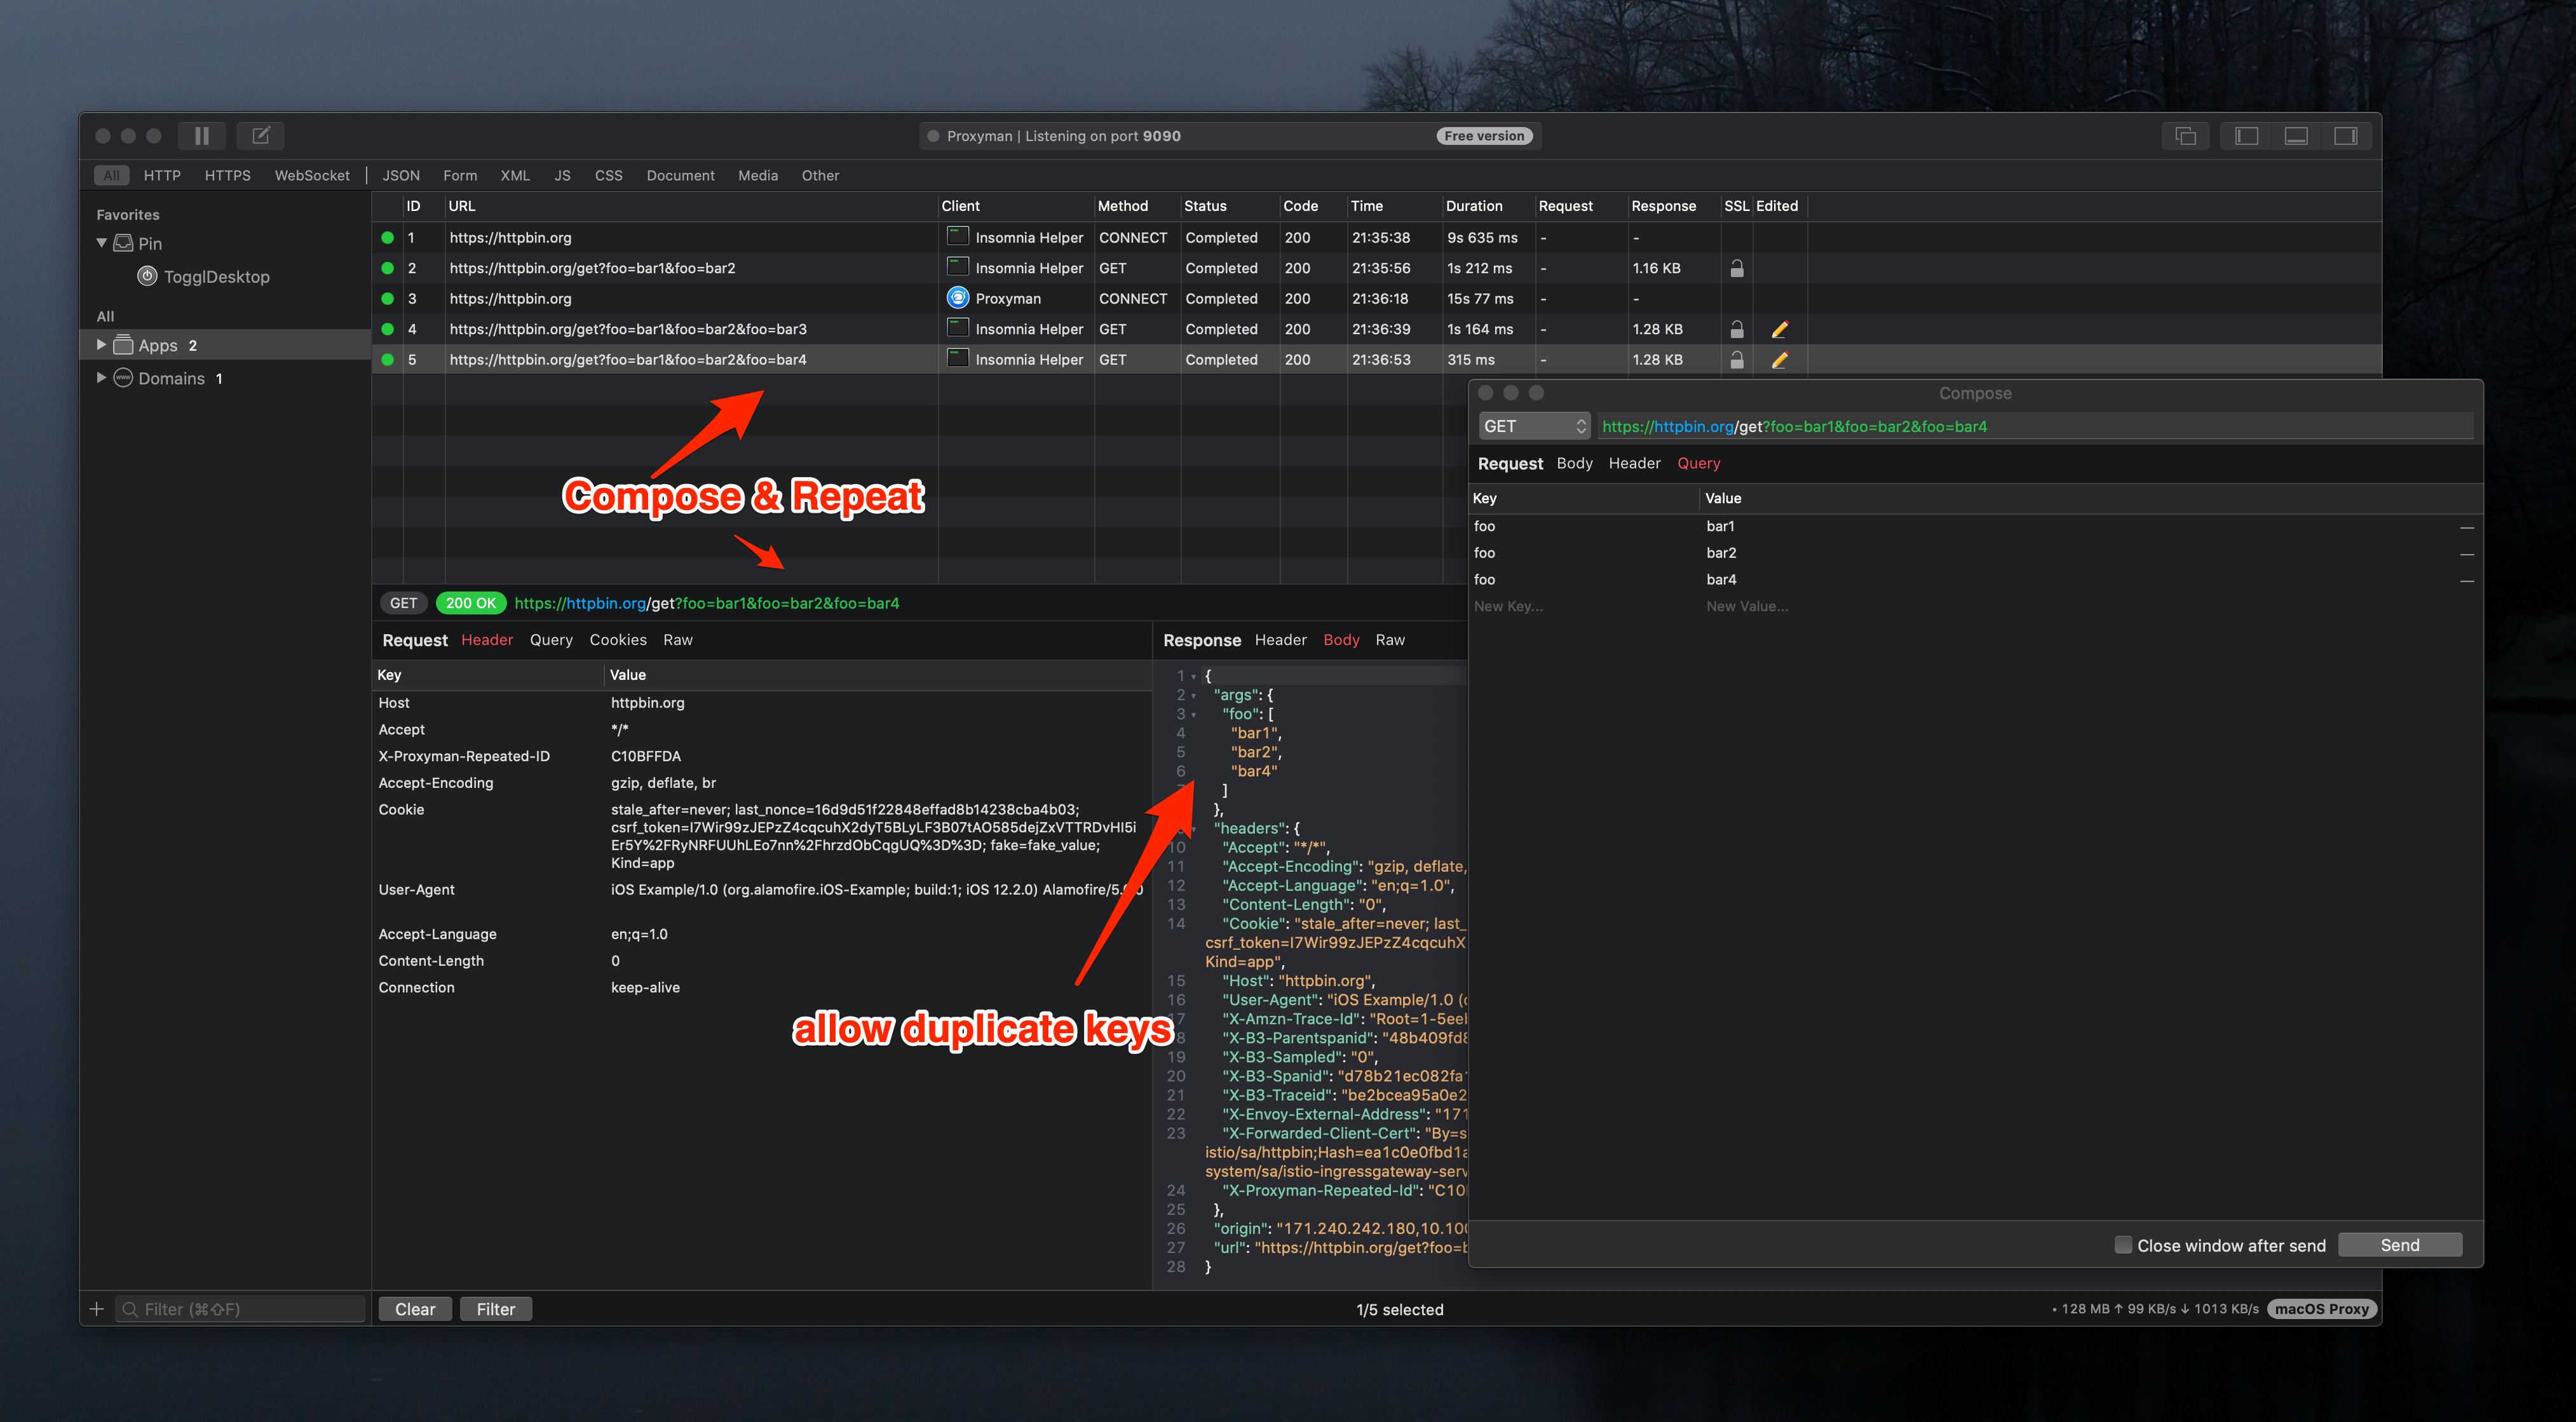Remove the bar1 query row with minus
2576x1422 pixels.
click(x=2467, y=527)
